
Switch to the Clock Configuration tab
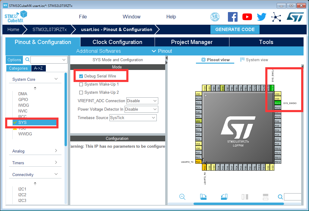(117, 42)
